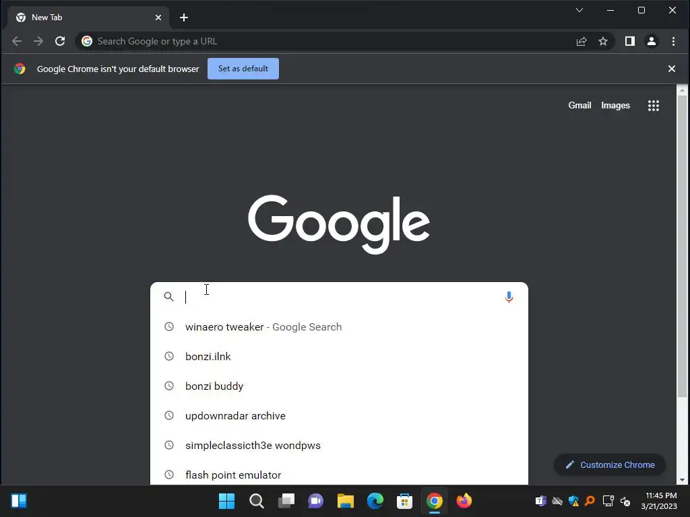Viewport: 690px width, 517px height.
Task: Dismiss the default browser infobar
Action: coord(672,69)
